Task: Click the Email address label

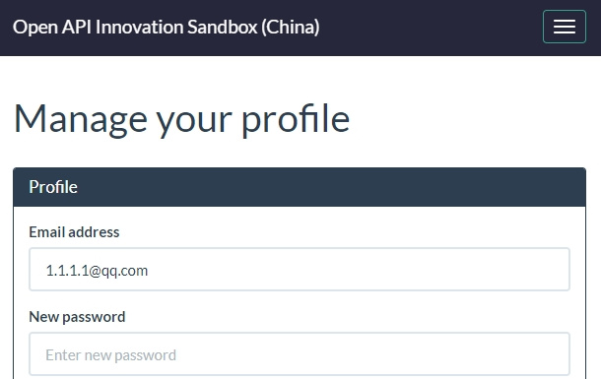Action: [x=74, y=232]
